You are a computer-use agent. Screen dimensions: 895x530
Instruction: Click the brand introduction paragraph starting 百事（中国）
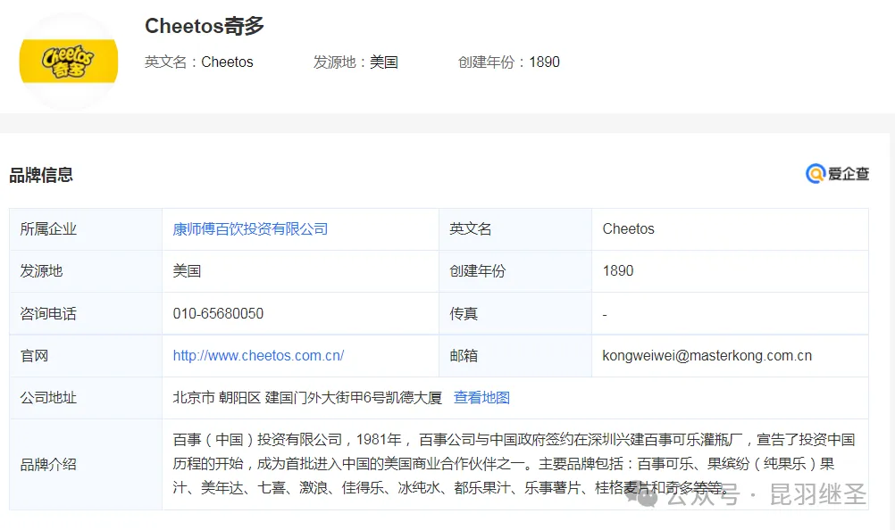click(x=514, y=464)
